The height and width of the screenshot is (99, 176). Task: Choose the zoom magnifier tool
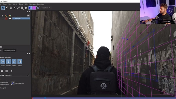[15, 8]
